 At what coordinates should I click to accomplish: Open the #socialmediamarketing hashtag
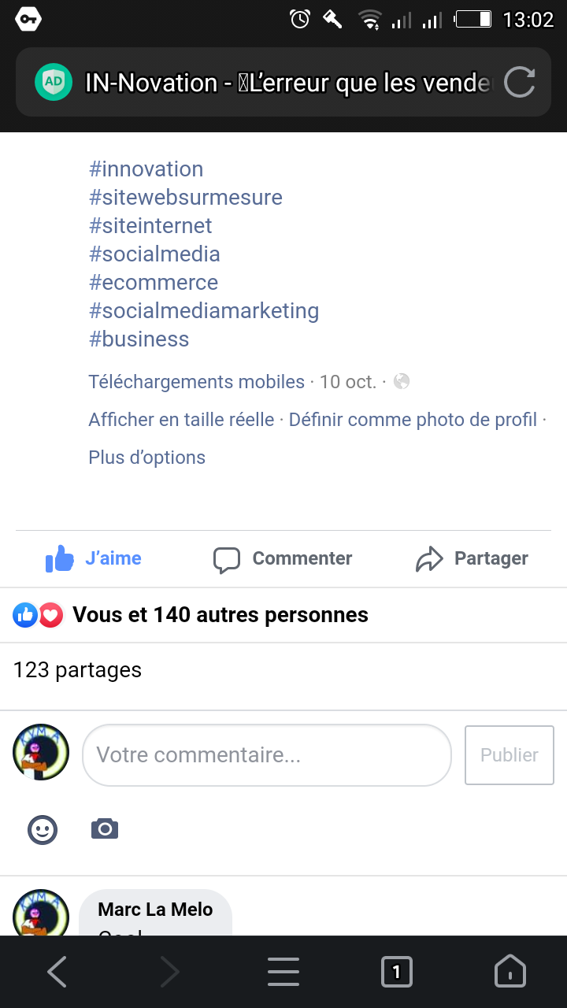pos(204,311)
